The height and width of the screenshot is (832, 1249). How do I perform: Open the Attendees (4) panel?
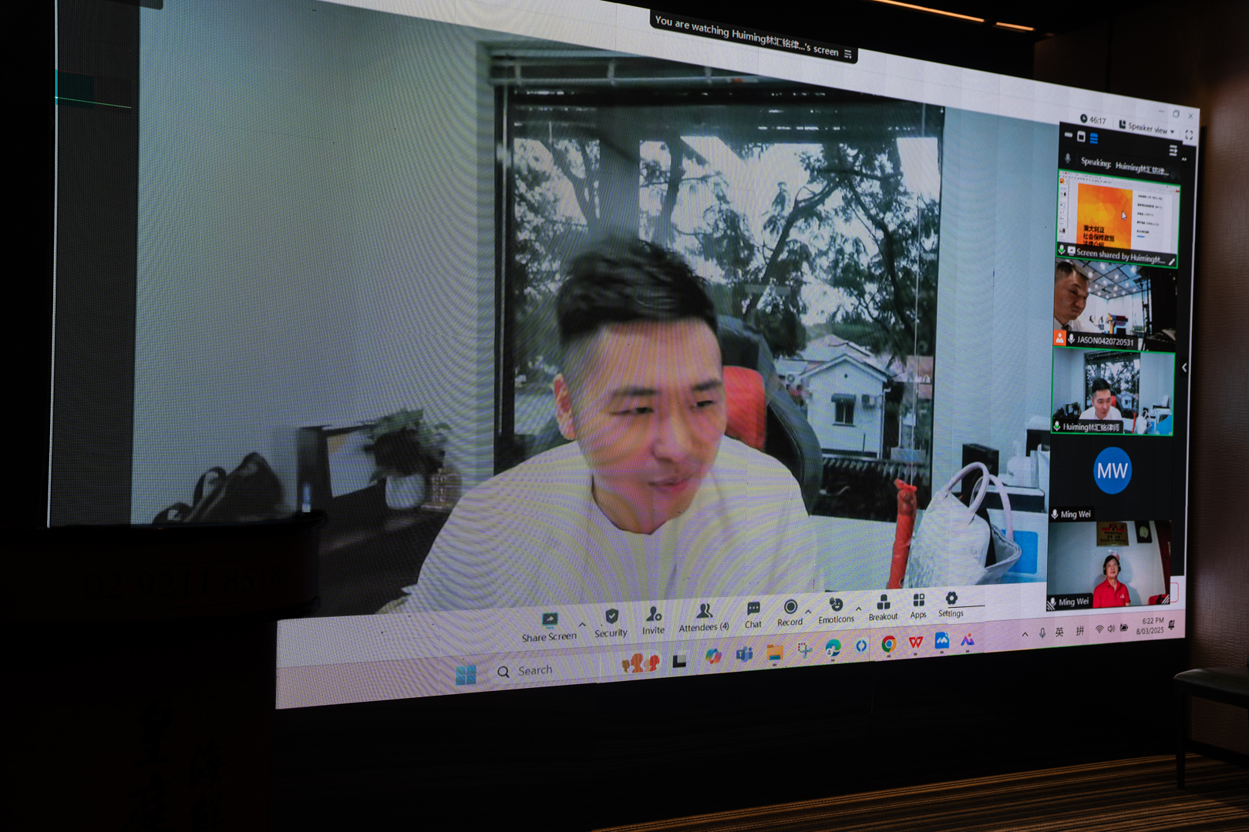[703, 616]
